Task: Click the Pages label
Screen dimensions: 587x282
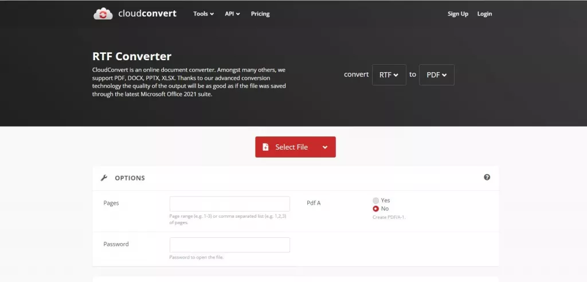Action: pyautogui.click(x=111, y=203)
